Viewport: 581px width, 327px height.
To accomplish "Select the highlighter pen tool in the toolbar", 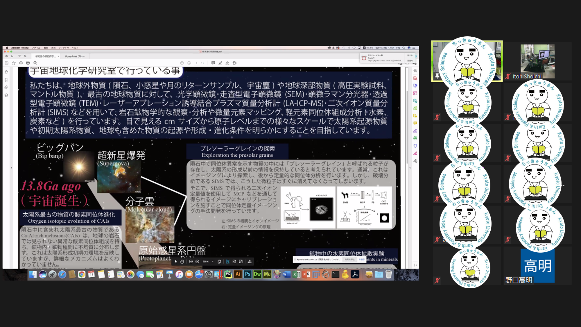I will [x=220, y=63].
